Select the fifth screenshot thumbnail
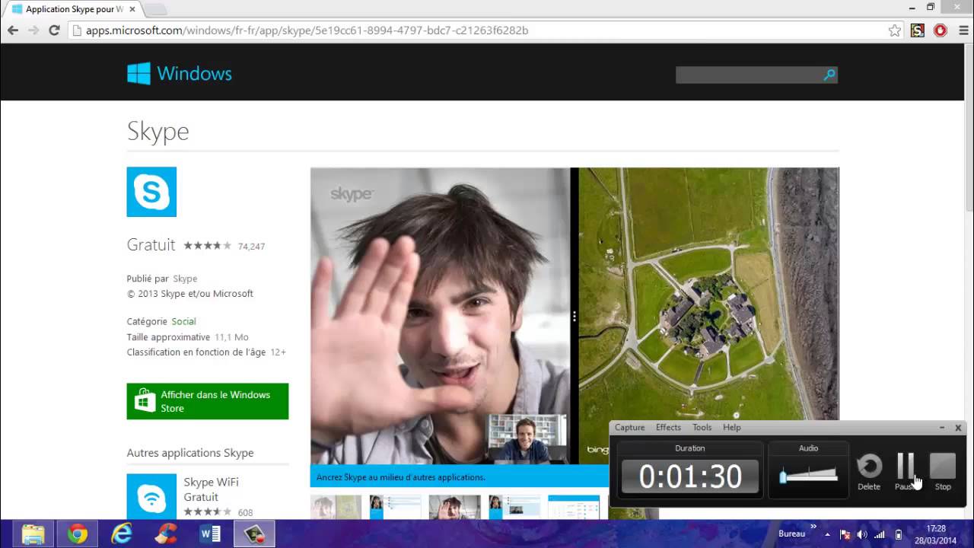This screenshot has width=974, height=548. tap(574, 507)
